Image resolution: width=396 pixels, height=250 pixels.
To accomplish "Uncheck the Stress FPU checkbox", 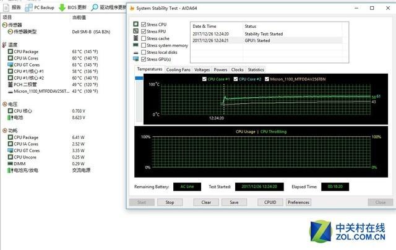I will tap(144, 32).
